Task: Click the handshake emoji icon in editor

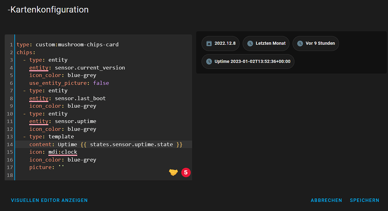Action: 173,172
